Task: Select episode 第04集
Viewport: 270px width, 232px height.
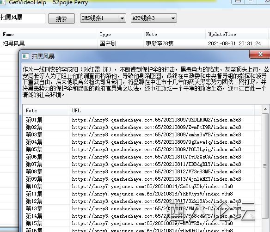Action: pyautogui.click(x=34, y=142)
